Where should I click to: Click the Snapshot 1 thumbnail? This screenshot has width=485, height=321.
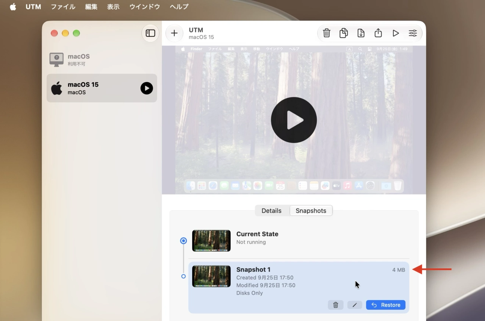click(x=211, y=276)
